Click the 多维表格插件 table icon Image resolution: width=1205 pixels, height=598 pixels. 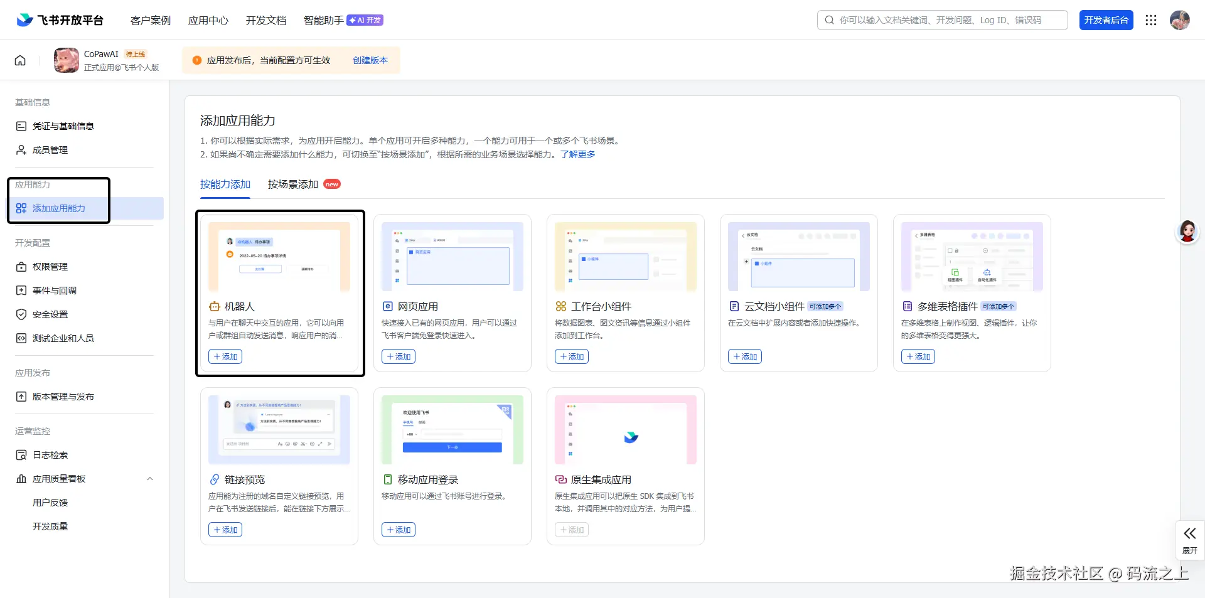(908, 306)
